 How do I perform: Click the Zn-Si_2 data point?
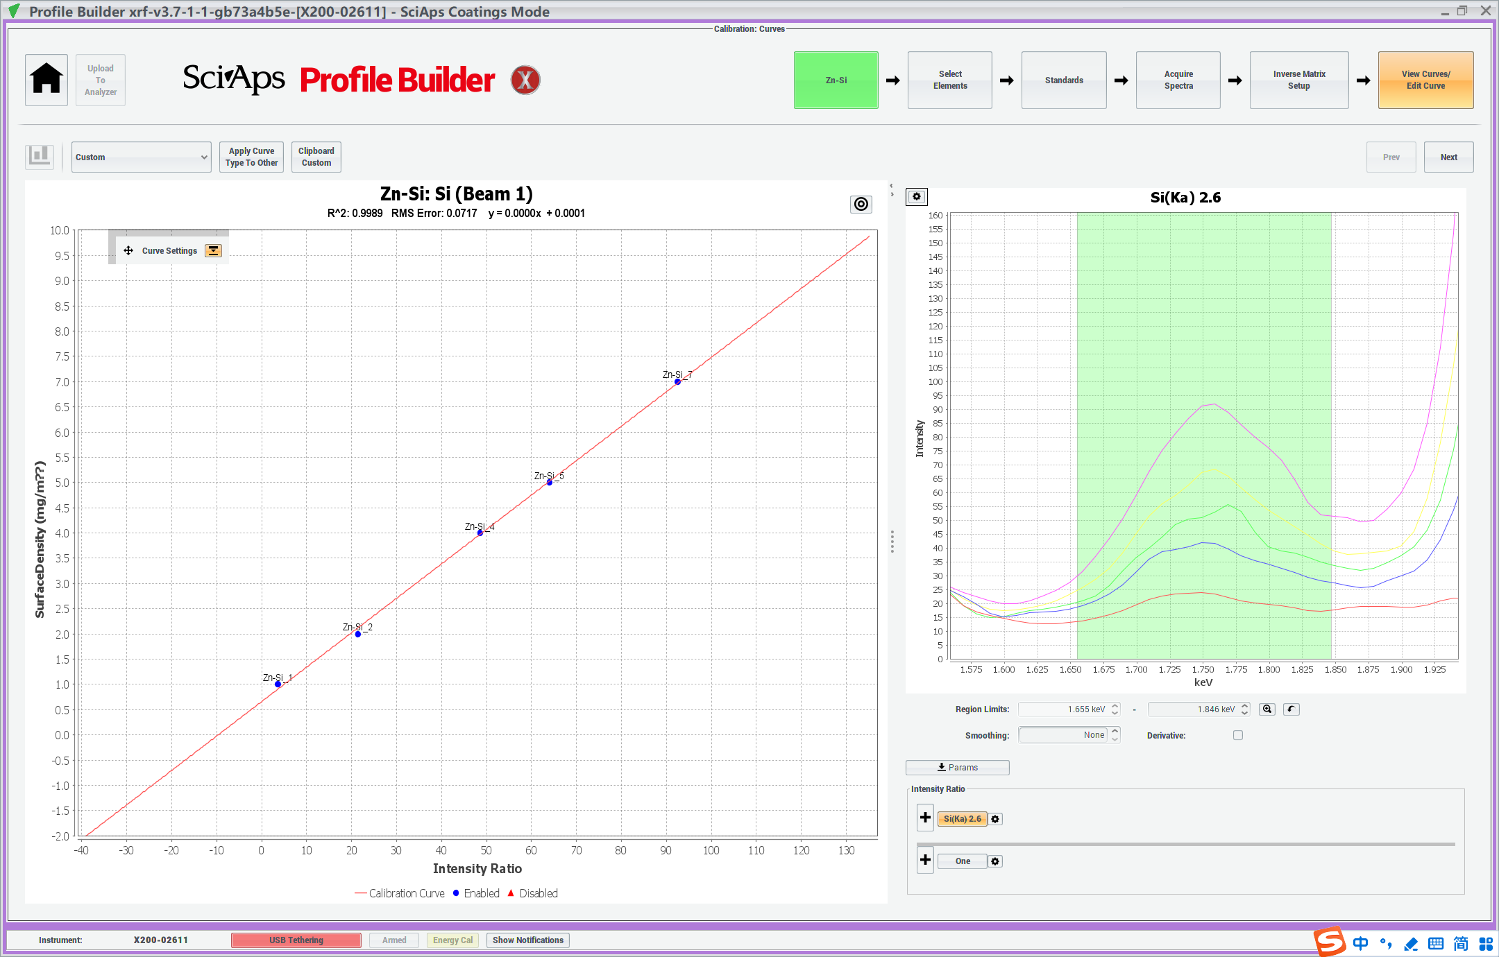click(358, 634)
